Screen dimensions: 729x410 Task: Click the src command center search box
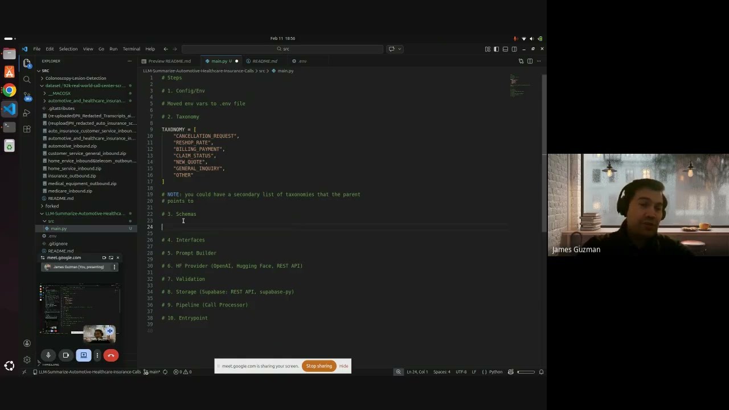click(x=282, y=49)
